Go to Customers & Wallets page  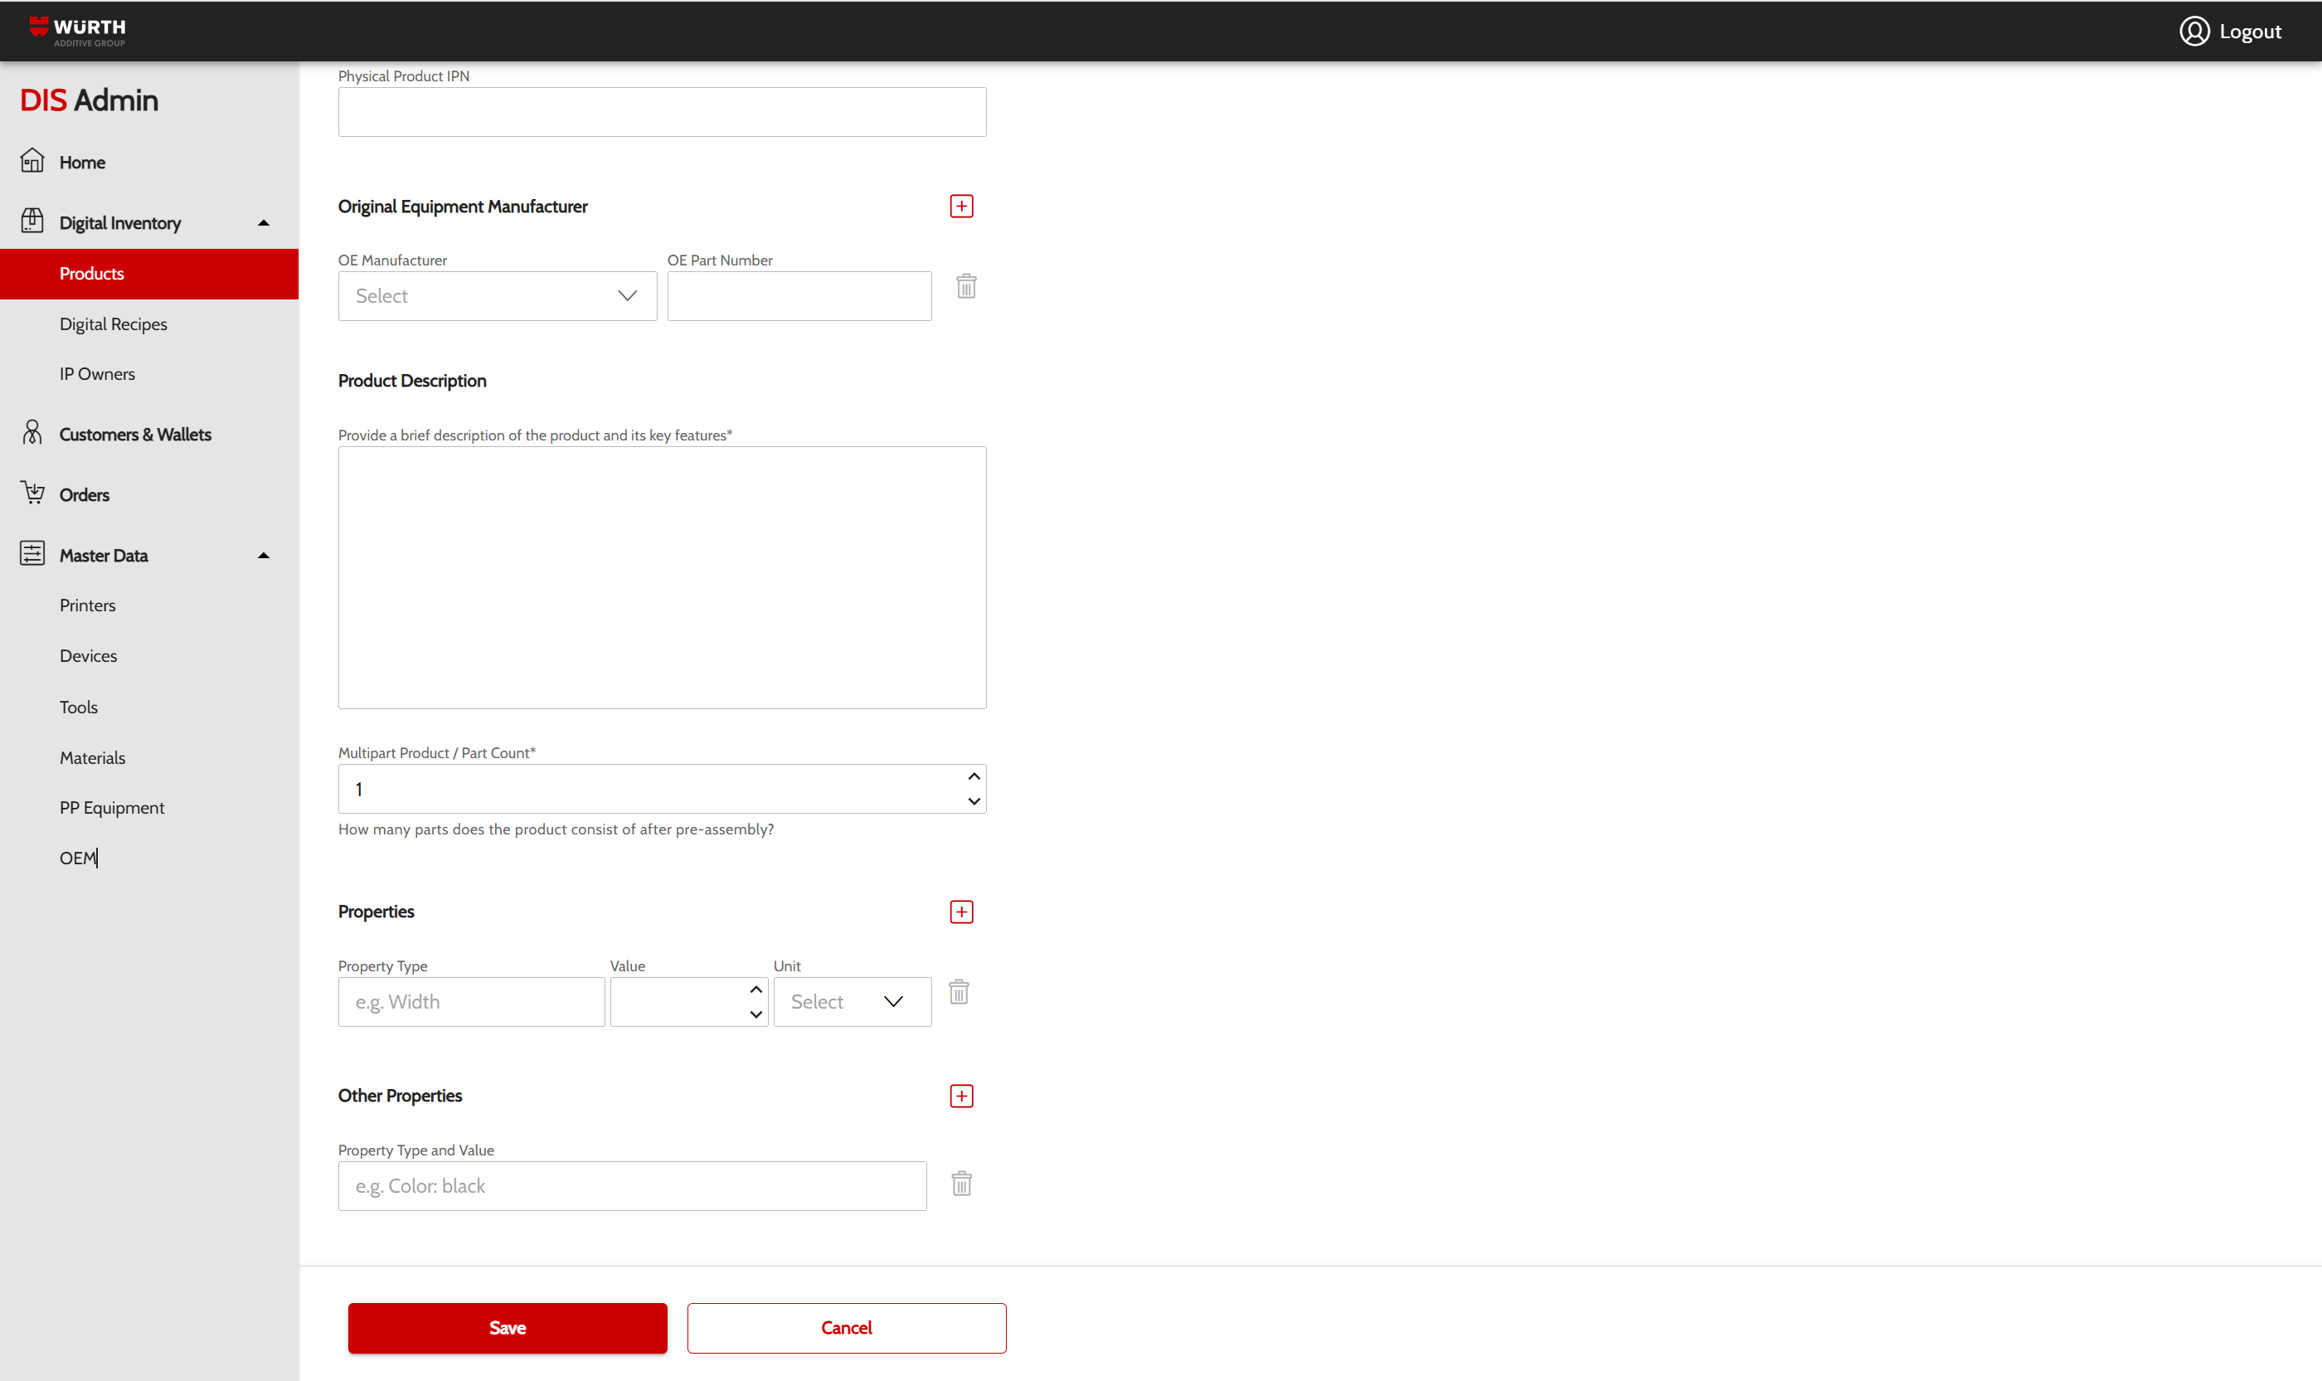coord(135,435)
